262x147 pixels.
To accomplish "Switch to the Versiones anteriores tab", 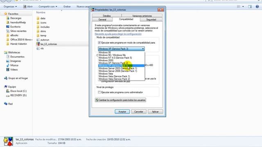I will pyautogui.click(x=142, y=16).
